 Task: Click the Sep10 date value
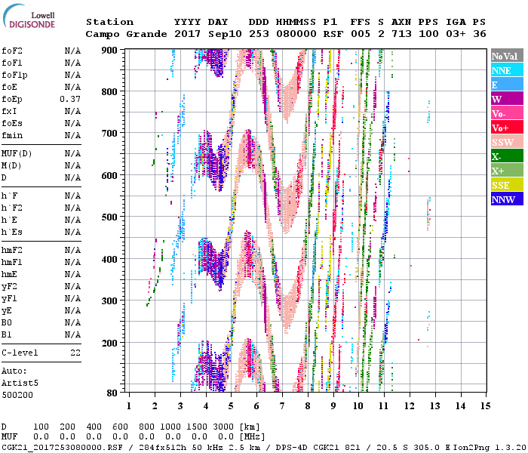click(225, 34)
